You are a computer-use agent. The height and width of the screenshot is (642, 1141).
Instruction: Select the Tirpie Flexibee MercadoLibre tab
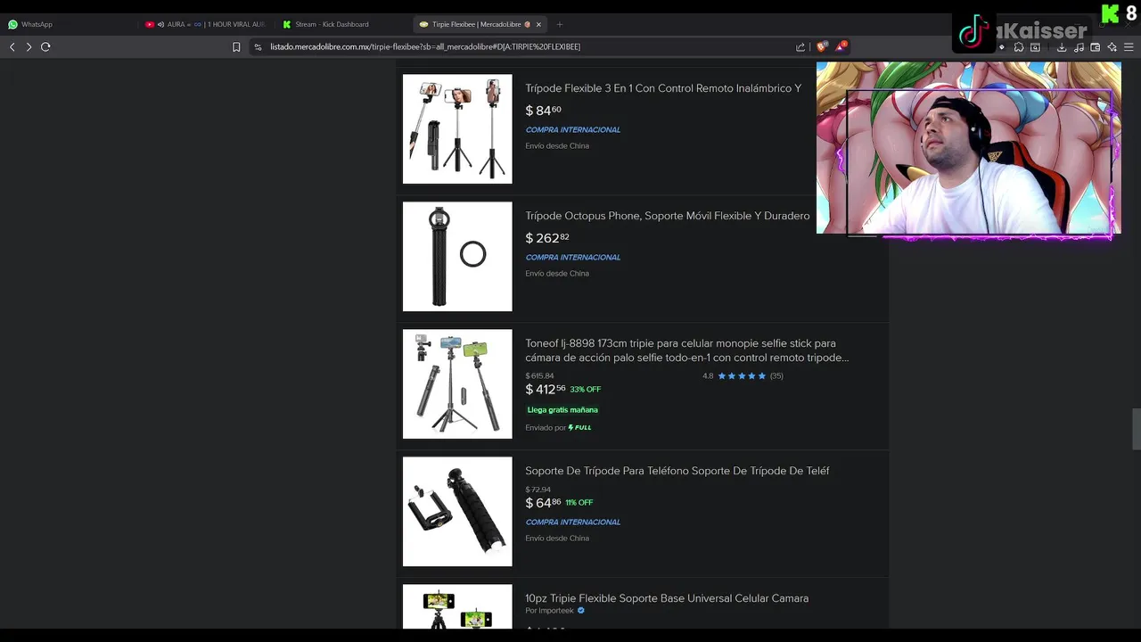[480, 24]
